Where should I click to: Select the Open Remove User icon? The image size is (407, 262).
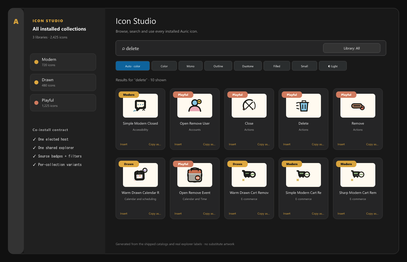click(x=195, y=106)
